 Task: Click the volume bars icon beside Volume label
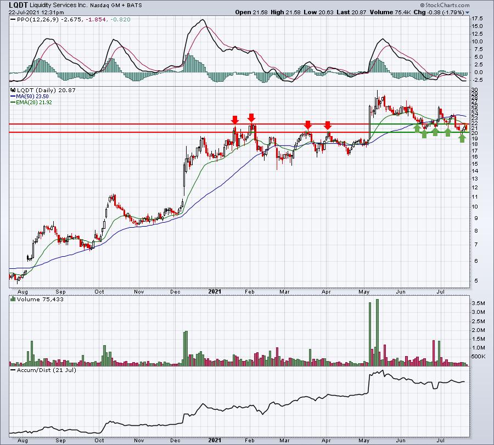[13, 299]
